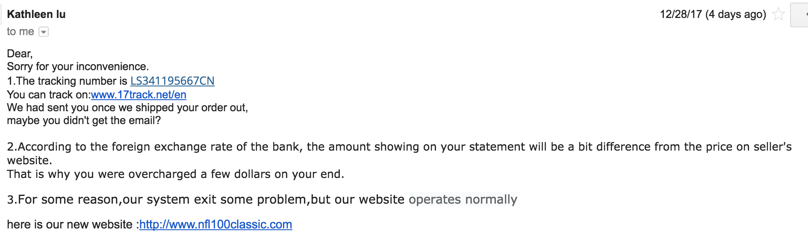The height and width of the screenshot is (243, 808).
Task: Click "Sorry for your inconvenience." line
Action: (78, 66)
